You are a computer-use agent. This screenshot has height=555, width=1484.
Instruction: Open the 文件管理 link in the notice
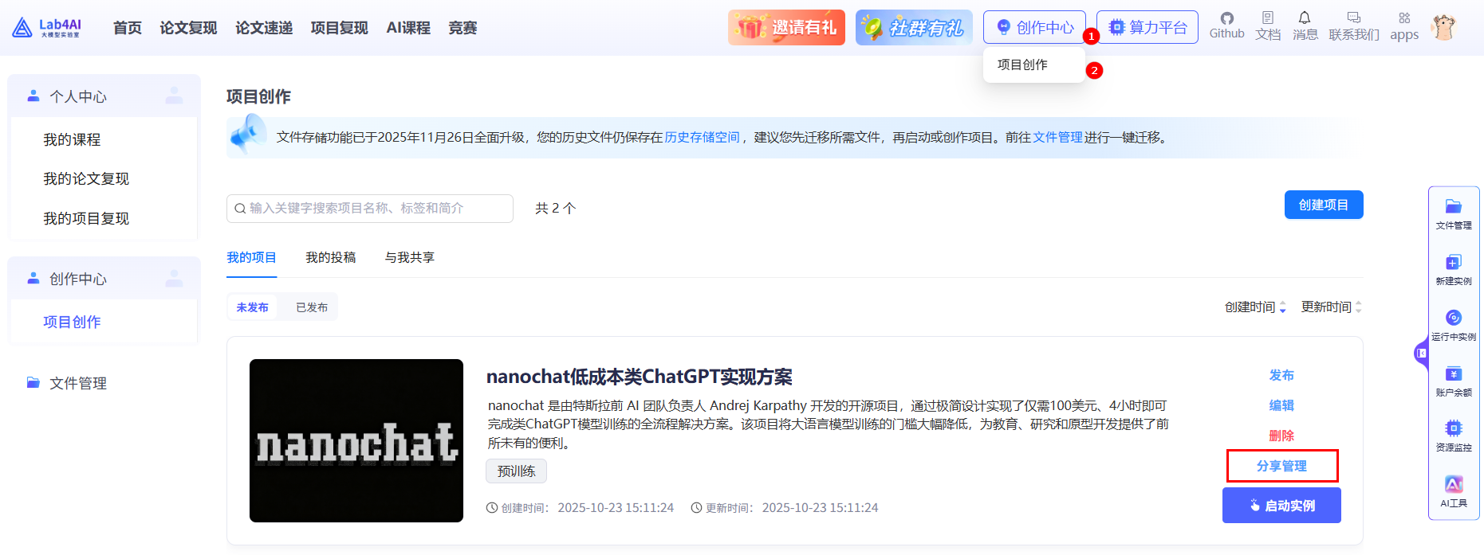(x=1057, y=138)
